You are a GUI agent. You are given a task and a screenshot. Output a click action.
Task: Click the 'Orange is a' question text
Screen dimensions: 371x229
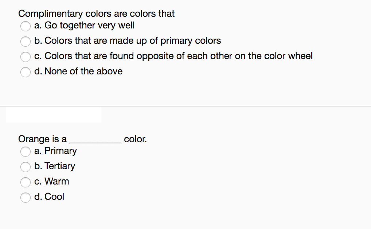[42, 139]
